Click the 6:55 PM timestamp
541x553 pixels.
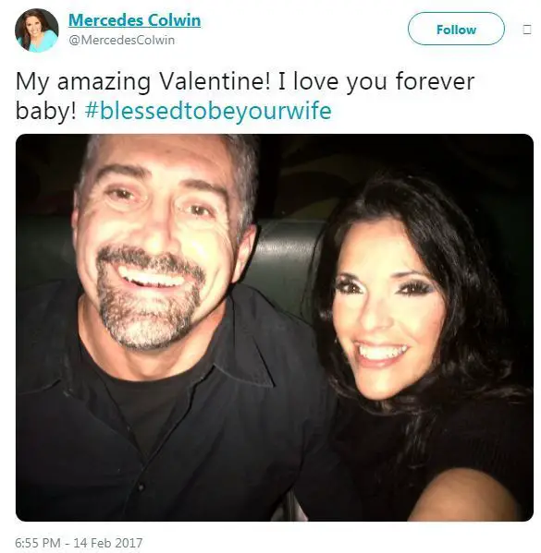click(38, 543)
